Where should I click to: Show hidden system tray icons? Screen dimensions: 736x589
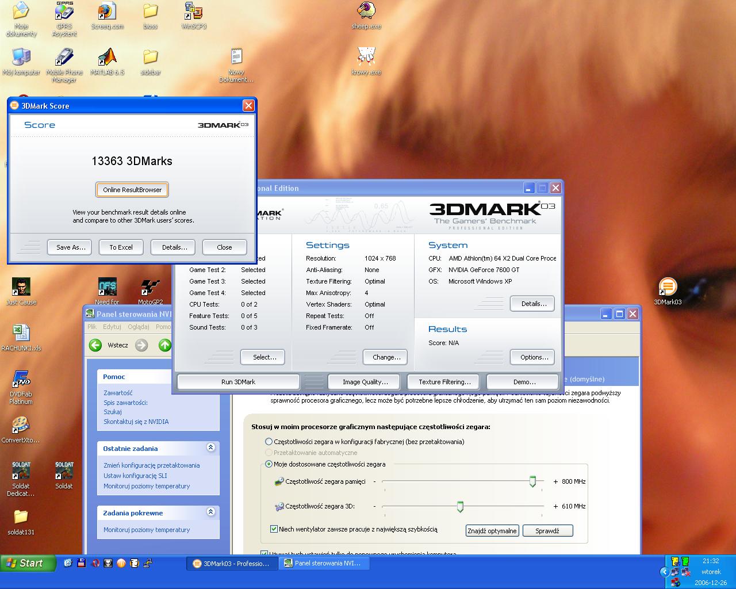pyautogui.click(x=665, y=572)
